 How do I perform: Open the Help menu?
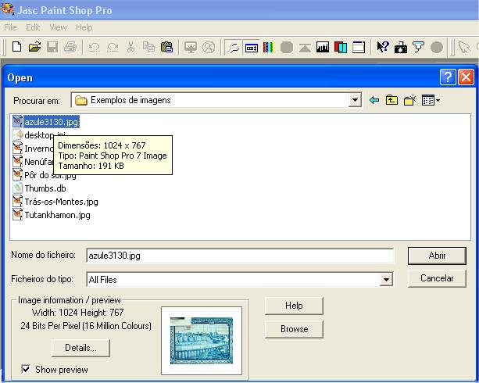point(84,27)
